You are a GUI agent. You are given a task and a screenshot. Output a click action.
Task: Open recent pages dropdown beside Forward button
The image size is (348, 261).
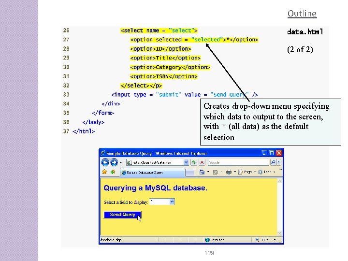(x=121, y=163)
